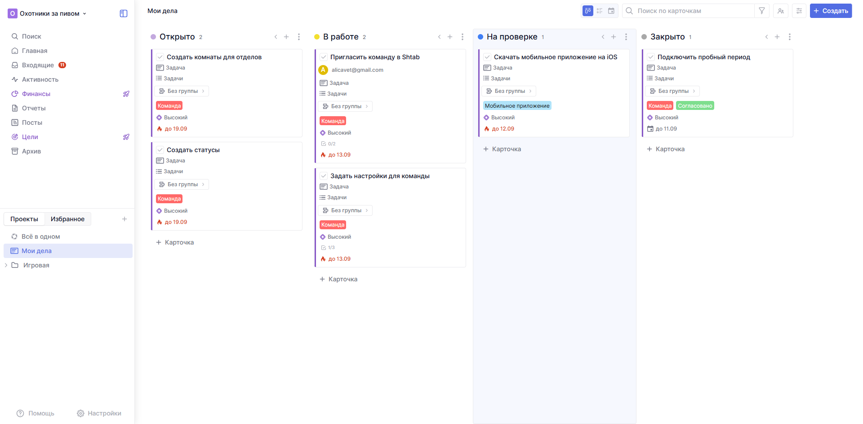Collapse the sidebar with the panel icon
Screen dimensions: 863x424
coord(124,13)
